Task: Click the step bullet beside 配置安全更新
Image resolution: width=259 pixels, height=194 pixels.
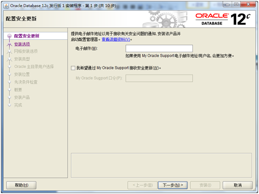Action: pyautogui.click(x=10, y=36)
